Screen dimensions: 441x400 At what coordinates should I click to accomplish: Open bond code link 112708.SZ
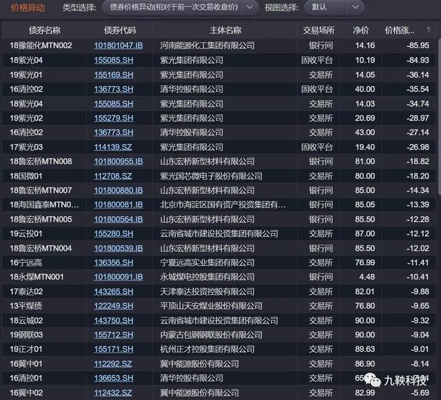click(x=113, y=176)
